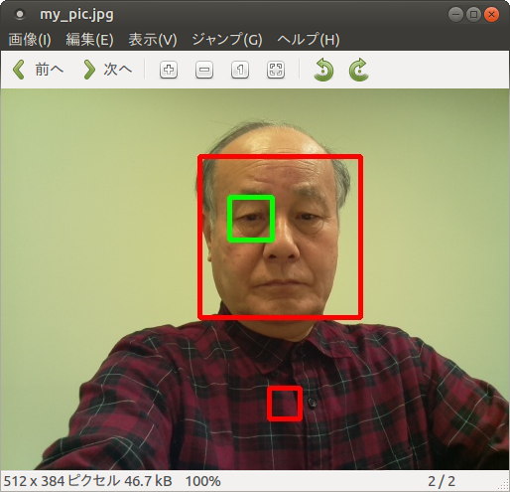Click the zoom out minus icon
The image size is (510, 492).
point(204,70)
